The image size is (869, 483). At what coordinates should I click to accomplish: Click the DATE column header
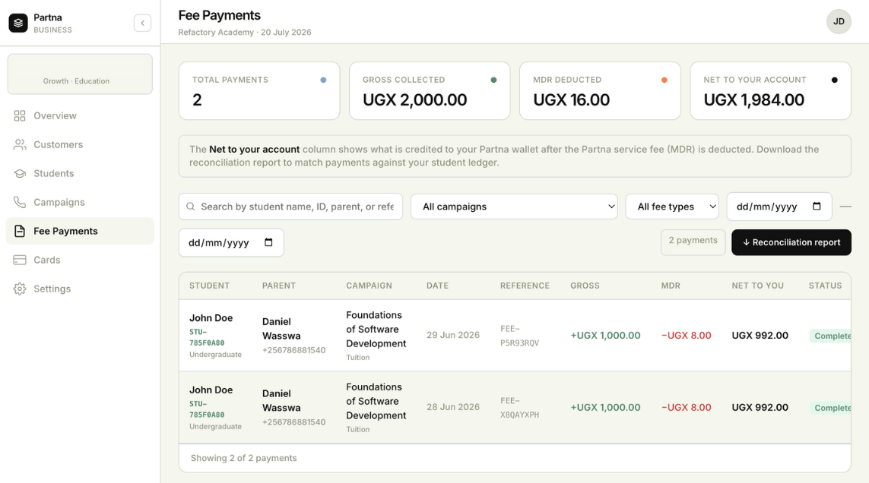[x=437, y=286]
